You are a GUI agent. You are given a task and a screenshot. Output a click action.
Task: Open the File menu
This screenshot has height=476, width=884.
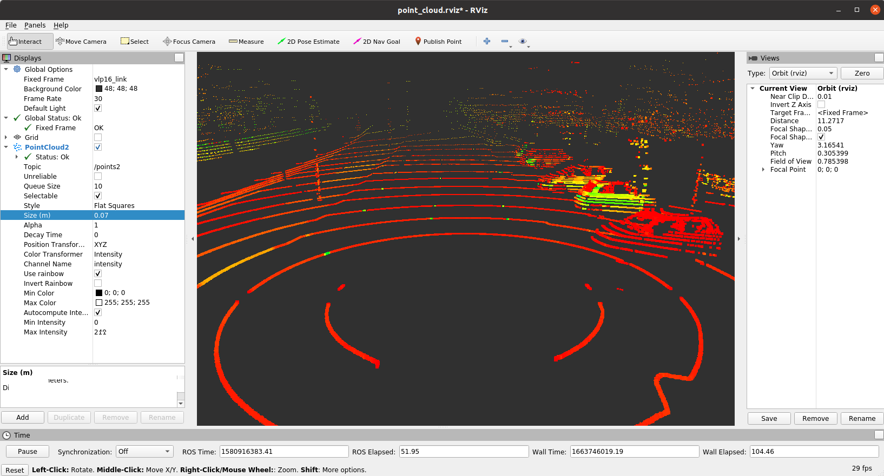tap(11, 25)
